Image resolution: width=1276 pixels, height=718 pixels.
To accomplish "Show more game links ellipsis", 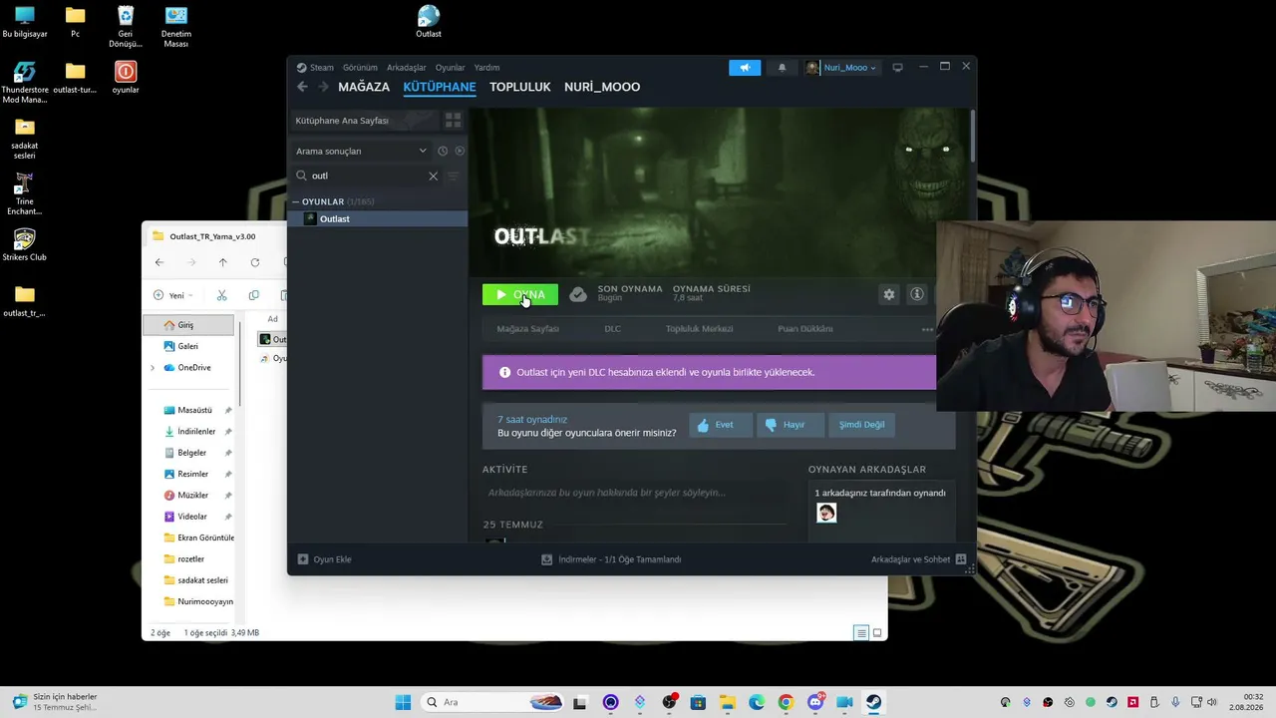I will pos(927,329).
